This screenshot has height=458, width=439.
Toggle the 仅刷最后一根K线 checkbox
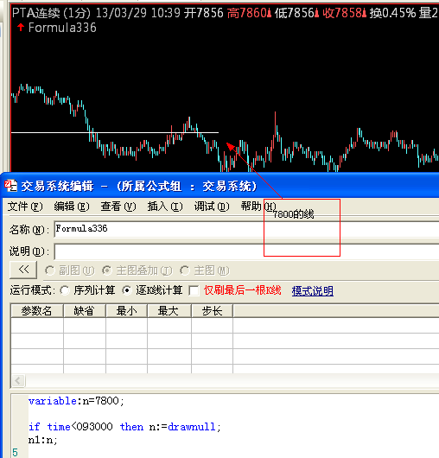tap(194, 290)
